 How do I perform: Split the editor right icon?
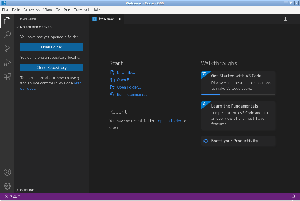(x=285, y=19)
